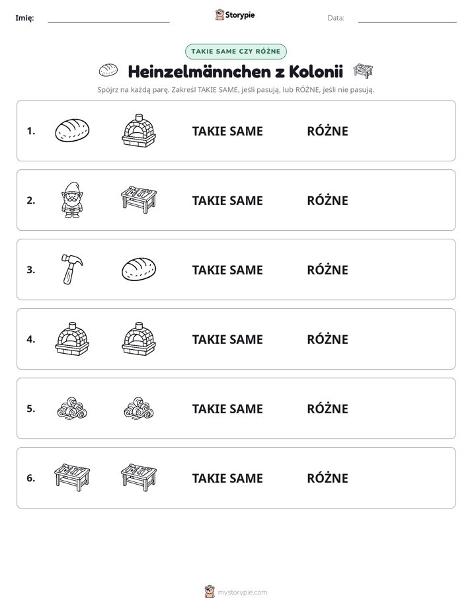Click the Imię name line field
The image size is (472, 611).
tap(108, 18)
